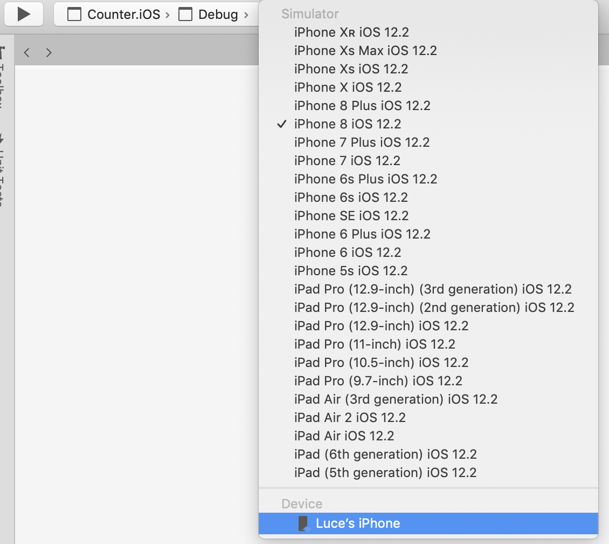Viewport: 609px width, 544px height.
Task: Select iPad Pro 12.9-inch 3rd generation
Action: (x=428, y=289)
